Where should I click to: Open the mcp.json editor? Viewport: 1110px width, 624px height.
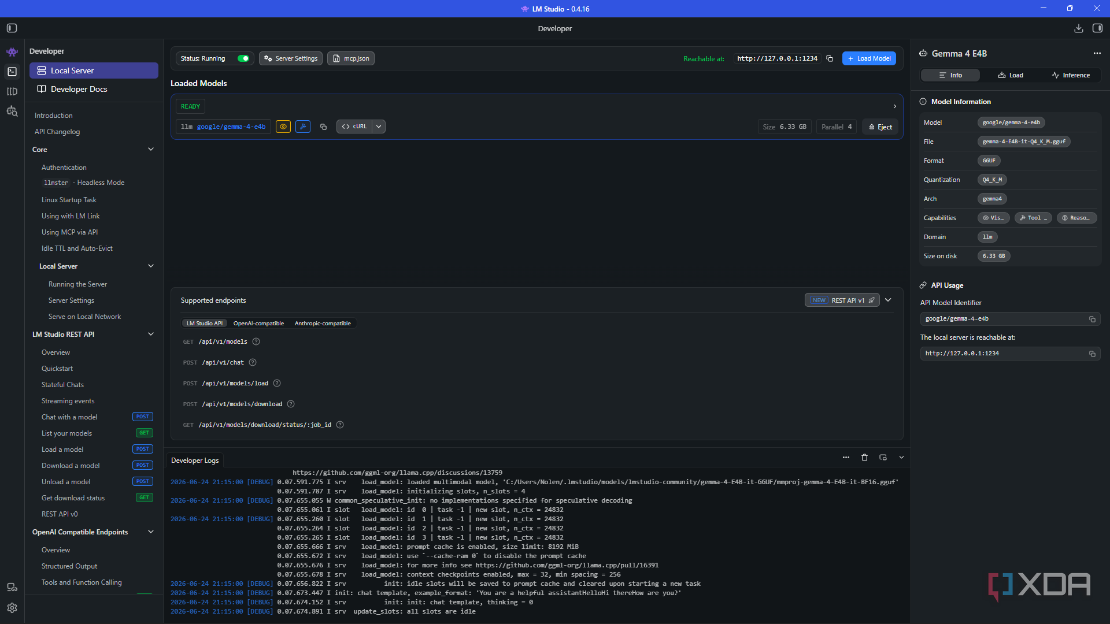(351, 58)
